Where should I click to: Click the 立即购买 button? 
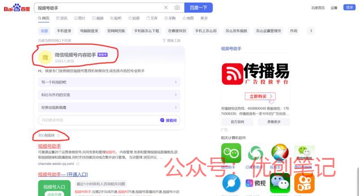coord(260,96)
